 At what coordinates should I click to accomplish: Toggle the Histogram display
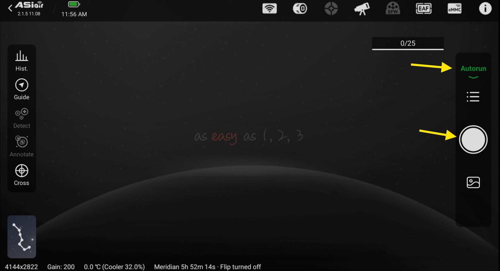click(22, 60)
